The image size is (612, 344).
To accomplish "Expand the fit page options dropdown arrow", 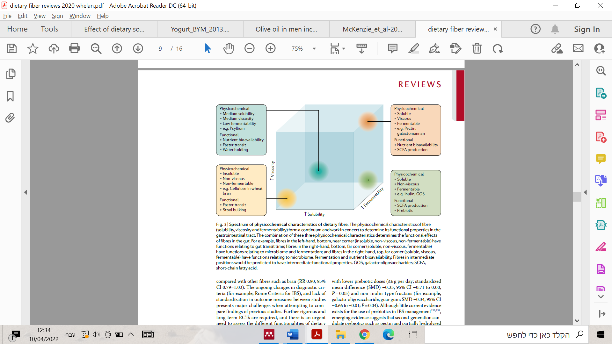I will 344,49.
